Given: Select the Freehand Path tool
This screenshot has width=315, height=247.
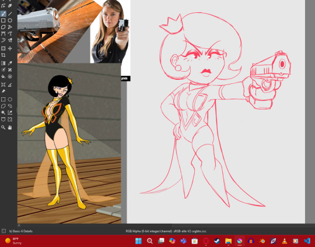Looking at the screenshot, I should (10, 34).
